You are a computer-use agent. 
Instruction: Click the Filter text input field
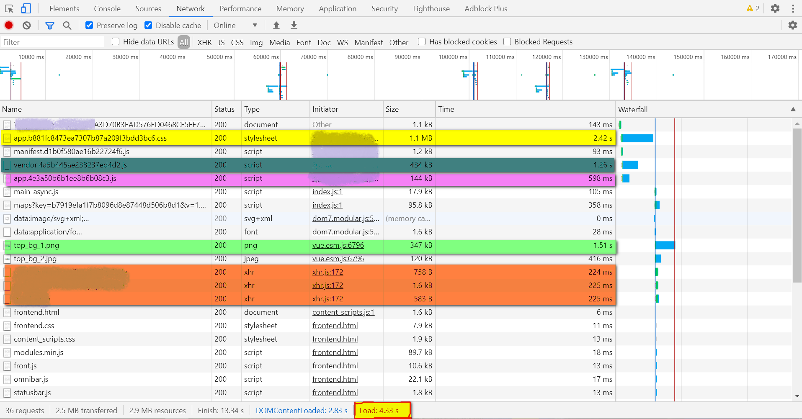52,42
